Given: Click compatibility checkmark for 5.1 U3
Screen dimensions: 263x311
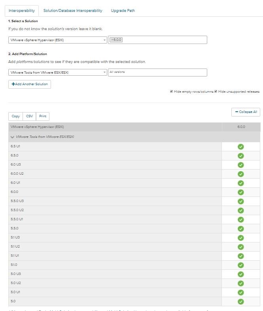Looking at the screenshot, I should pyautogui.click(x=240, y=238).
